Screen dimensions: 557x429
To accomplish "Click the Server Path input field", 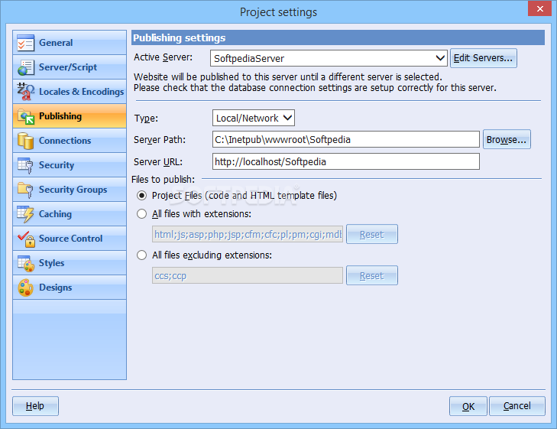I will [x=346, y=139].
